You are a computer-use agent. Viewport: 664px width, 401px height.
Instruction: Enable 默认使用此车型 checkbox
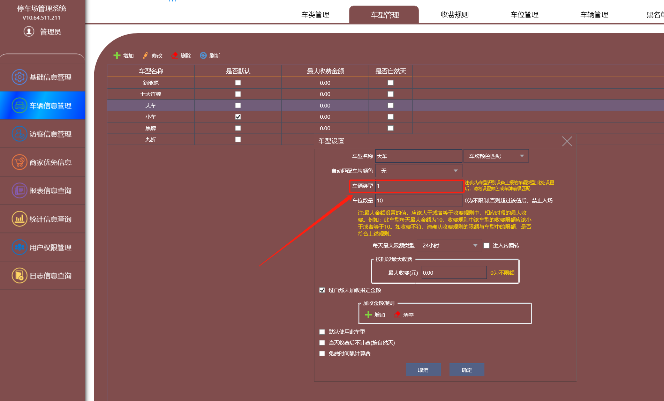[322, 332]
